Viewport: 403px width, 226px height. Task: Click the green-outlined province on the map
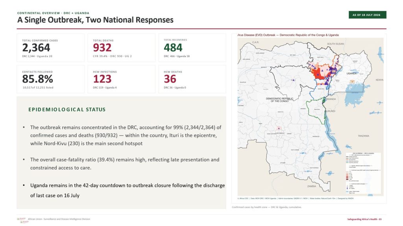316,110
